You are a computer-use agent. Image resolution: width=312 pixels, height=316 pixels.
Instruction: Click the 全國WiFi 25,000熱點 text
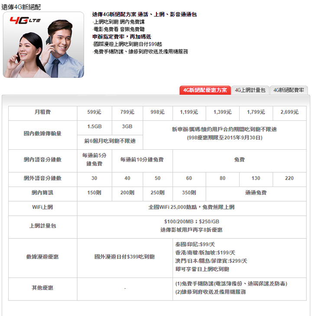click(x=172, y=207)
